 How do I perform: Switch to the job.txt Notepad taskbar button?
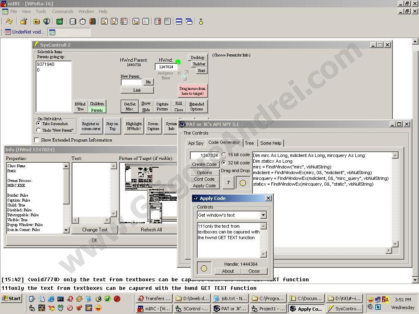point(231,298)
